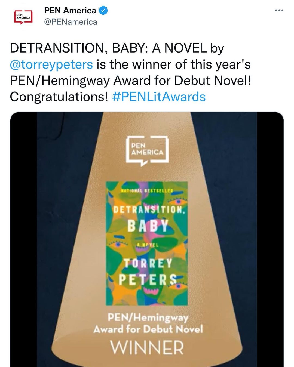Click the 'A NOVEL' subtitle on the cover
Viewport: 294px width, 367px height.
(x=147, y=245)
